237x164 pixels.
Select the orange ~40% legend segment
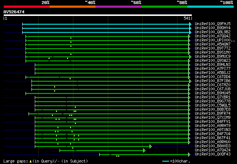(72, 6)
